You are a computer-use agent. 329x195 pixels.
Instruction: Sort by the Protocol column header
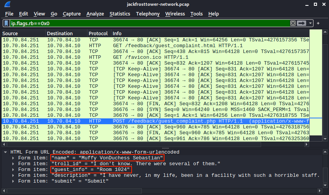(99, 34)
